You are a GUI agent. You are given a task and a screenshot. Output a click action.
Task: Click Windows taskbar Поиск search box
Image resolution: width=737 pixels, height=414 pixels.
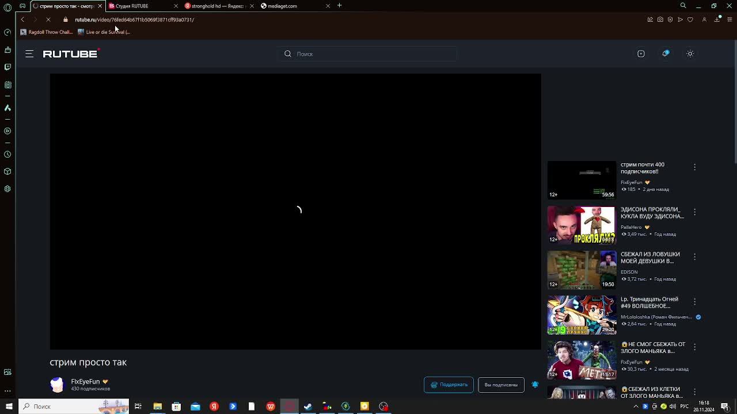coord(74,407)
